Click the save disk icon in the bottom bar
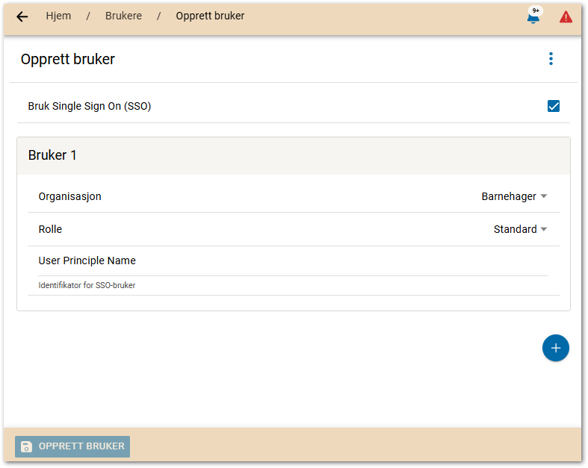The image size is (588, 468). [26, 446]
